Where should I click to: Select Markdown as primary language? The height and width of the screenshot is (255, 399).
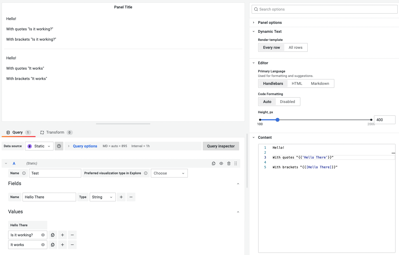click(x=320, y=83)
